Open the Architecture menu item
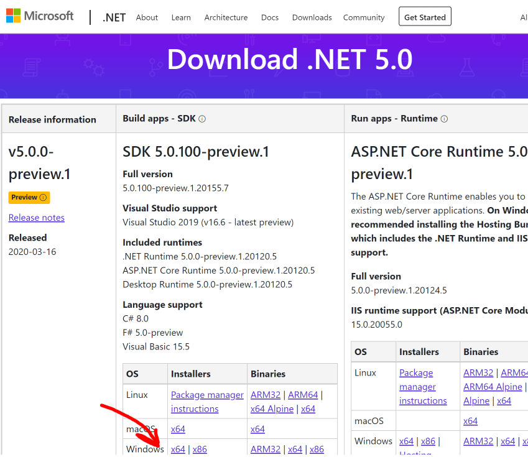 226,17
